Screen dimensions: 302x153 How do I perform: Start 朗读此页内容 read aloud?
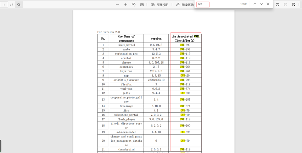pos(185,5)
